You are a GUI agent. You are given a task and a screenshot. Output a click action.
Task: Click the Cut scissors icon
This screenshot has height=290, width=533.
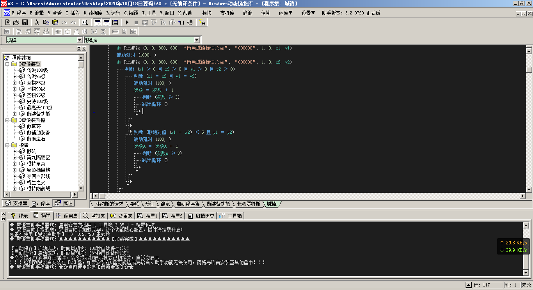point(37,23)
